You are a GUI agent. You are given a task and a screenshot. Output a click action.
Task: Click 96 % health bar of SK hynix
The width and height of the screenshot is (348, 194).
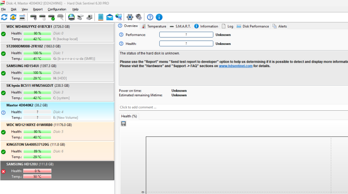pos(37,92)
